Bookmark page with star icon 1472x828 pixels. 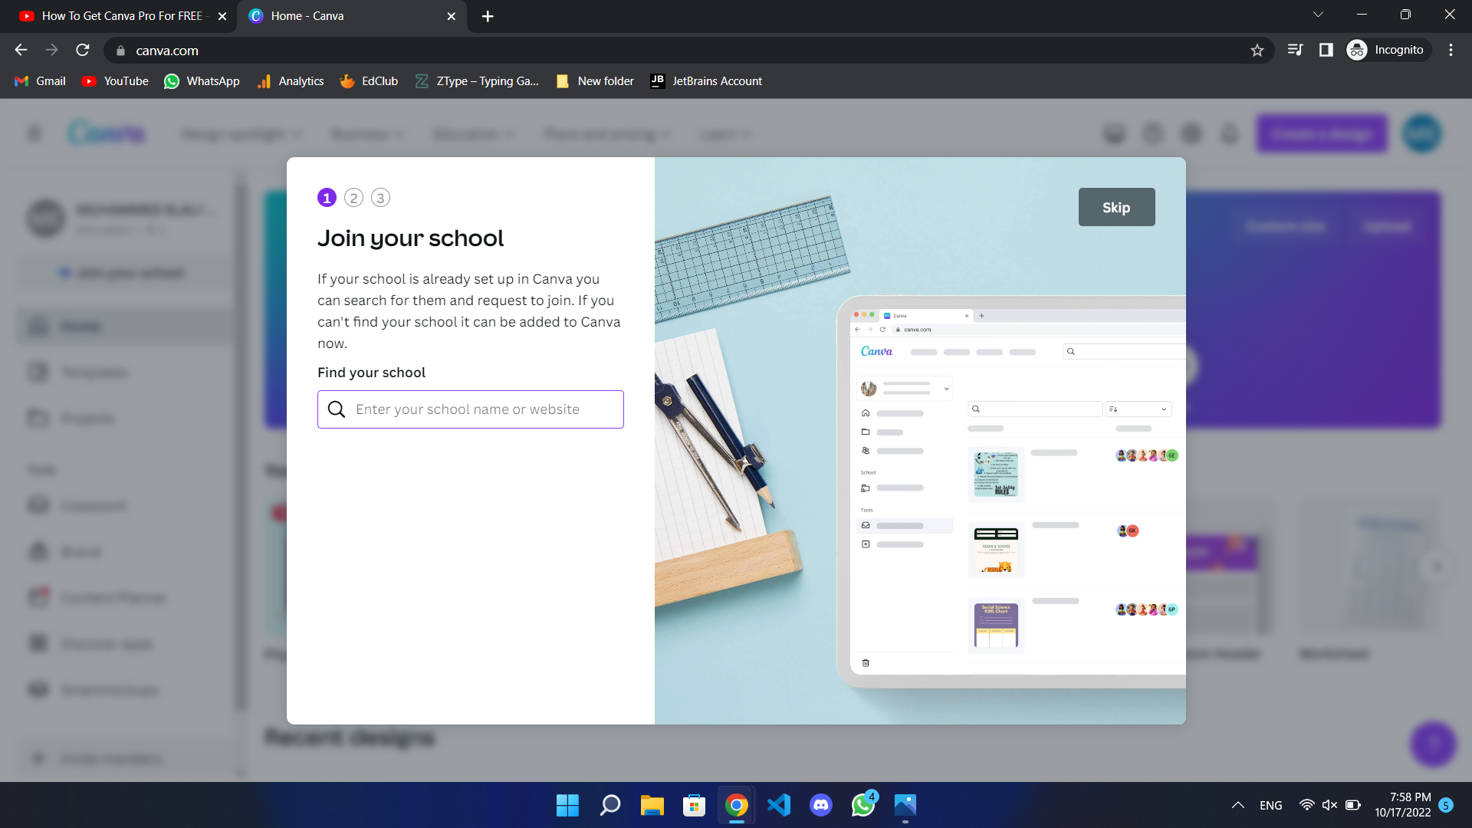1257,51
